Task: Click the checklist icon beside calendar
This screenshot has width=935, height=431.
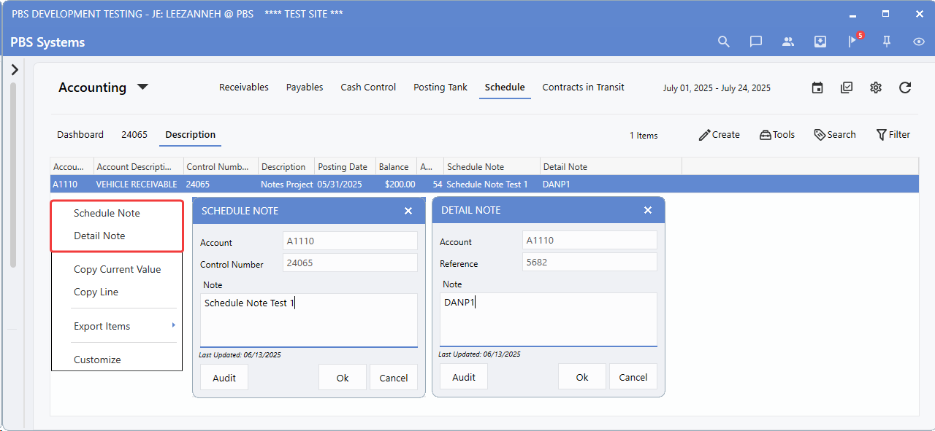Action: click(x=847, y=88)
